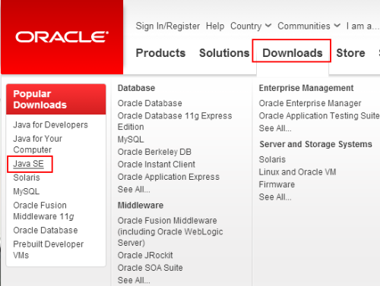Screen dimensions: 380x286
Task: Click Oracle Database in Database column
Action: [x=150, y=103]
